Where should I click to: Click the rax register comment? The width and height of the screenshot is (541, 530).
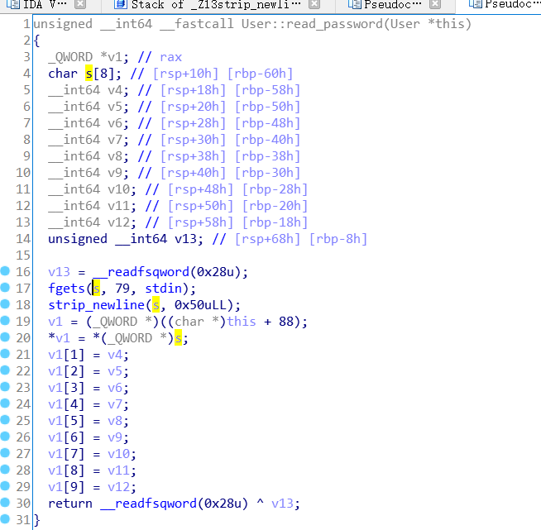point(170,57)
